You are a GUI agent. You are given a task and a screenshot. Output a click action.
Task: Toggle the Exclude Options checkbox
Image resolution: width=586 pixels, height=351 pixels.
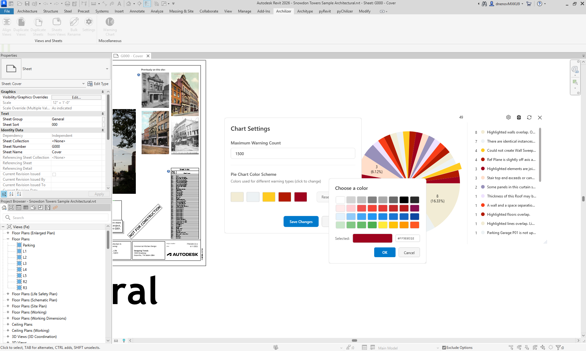tap(444, 348)
